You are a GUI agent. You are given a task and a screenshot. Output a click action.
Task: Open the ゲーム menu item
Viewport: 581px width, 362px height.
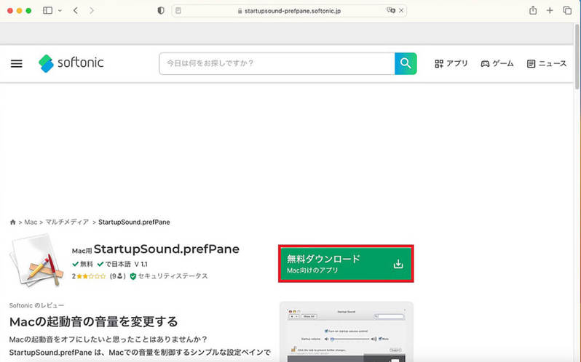(x=497, y=63)
